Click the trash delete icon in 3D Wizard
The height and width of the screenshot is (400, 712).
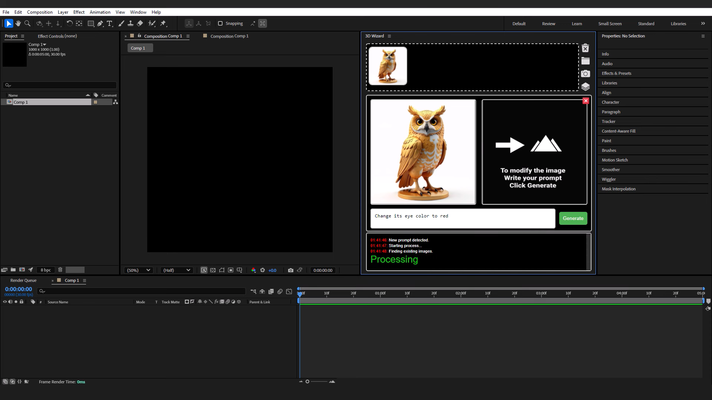tap(585, 49)
